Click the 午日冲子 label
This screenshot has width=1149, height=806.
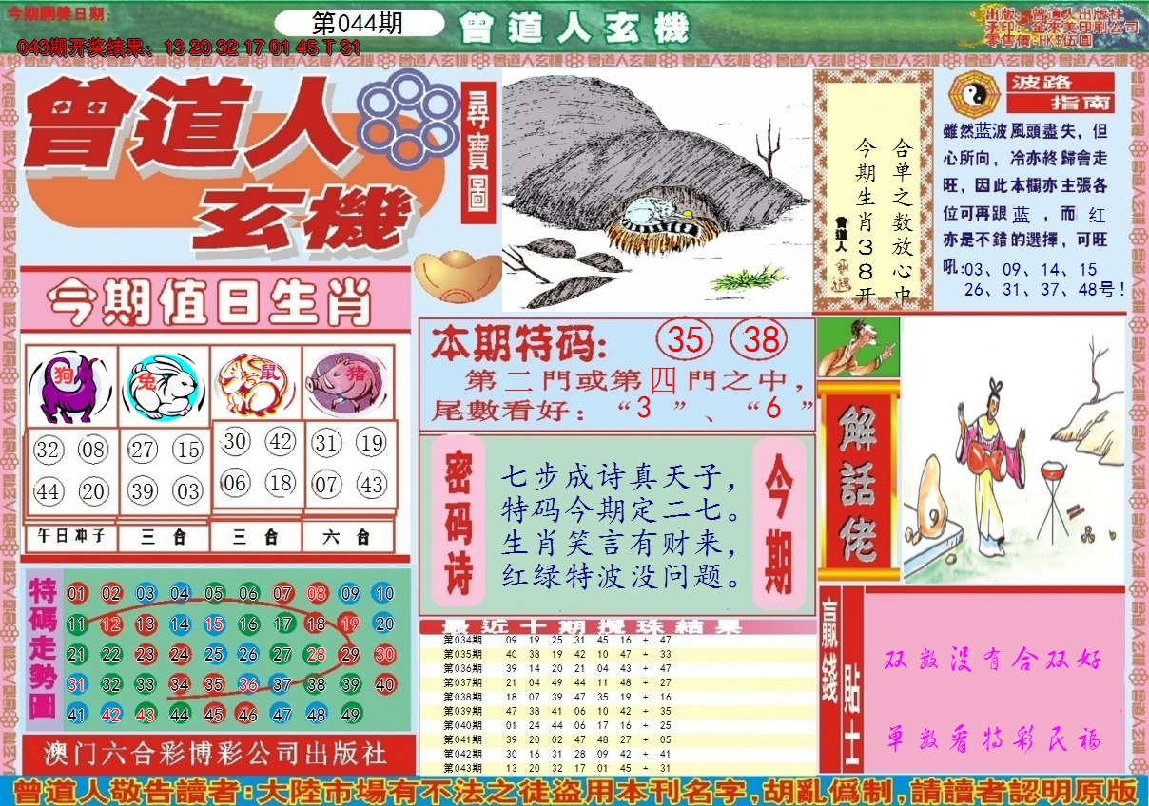pos(70,538)
